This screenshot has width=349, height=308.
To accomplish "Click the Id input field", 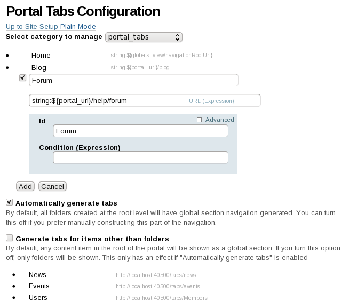I will click(x=140, y=131).
